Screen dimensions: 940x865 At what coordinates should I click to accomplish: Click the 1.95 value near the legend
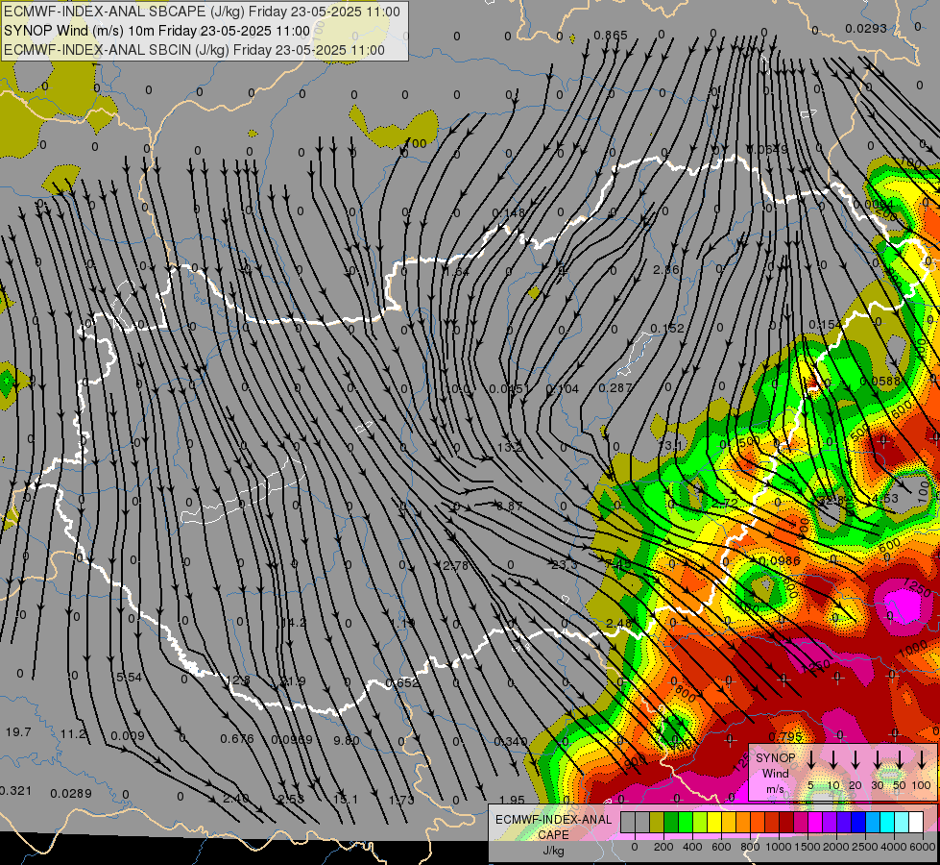tap(512, 800)
